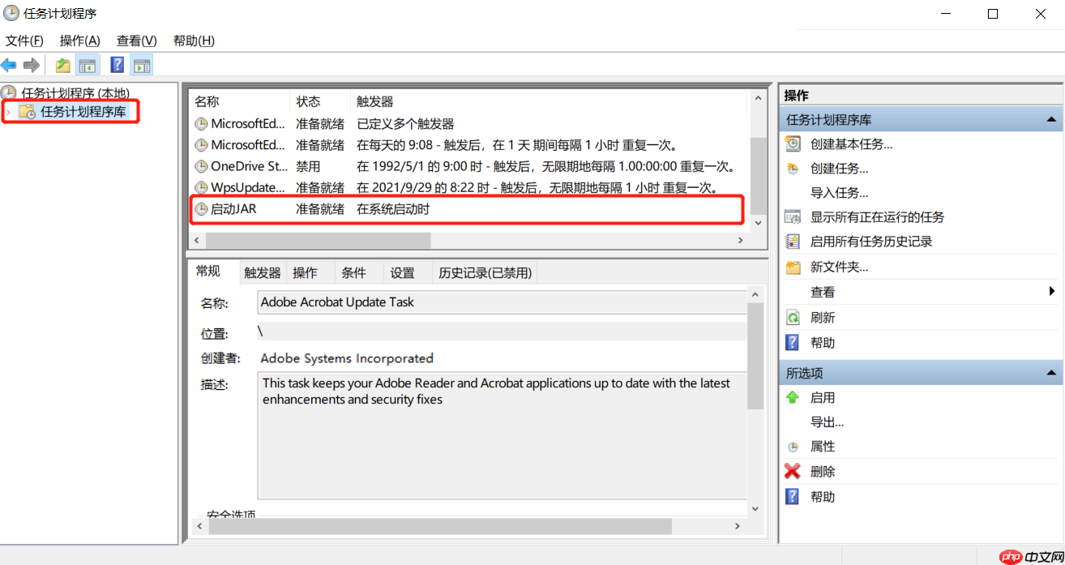Image resolution: width=1065 pixels, height=565 pixels.
Task: Click the 名称 field with Adobe Acrobat Update Task
Action: [502, 302]
